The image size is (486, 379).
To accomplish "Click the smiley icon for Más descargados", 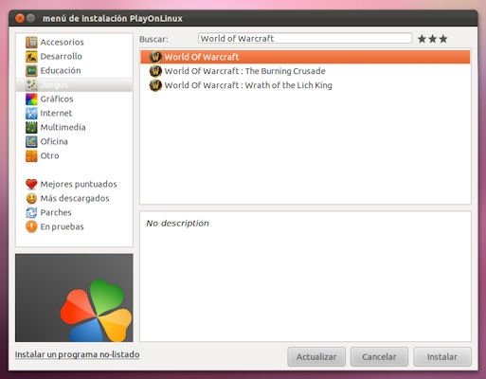I will (x=31, y=198).
